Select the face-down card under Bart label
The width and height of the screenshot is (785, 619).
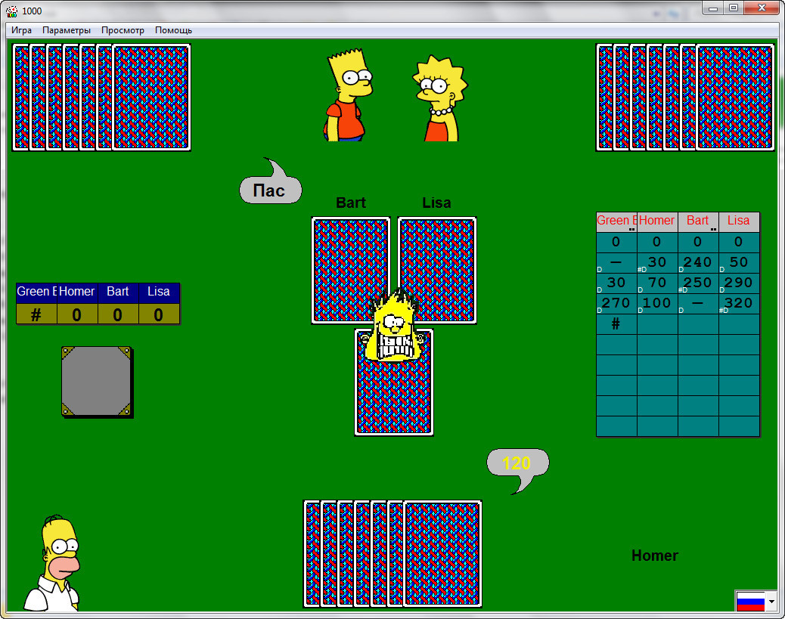click(350, 270)
